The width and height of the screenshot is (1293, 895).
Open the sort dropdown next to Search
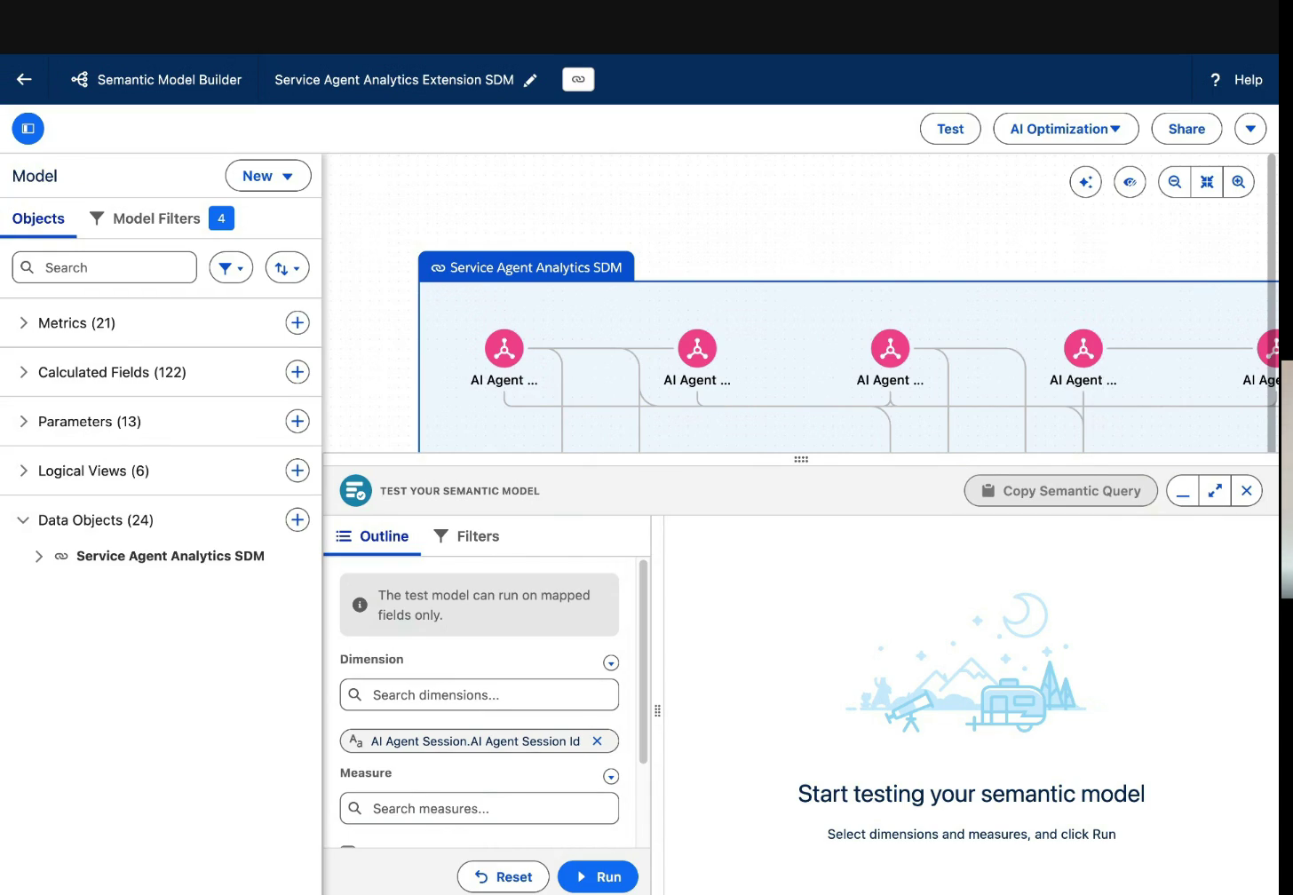pos(288,267)
